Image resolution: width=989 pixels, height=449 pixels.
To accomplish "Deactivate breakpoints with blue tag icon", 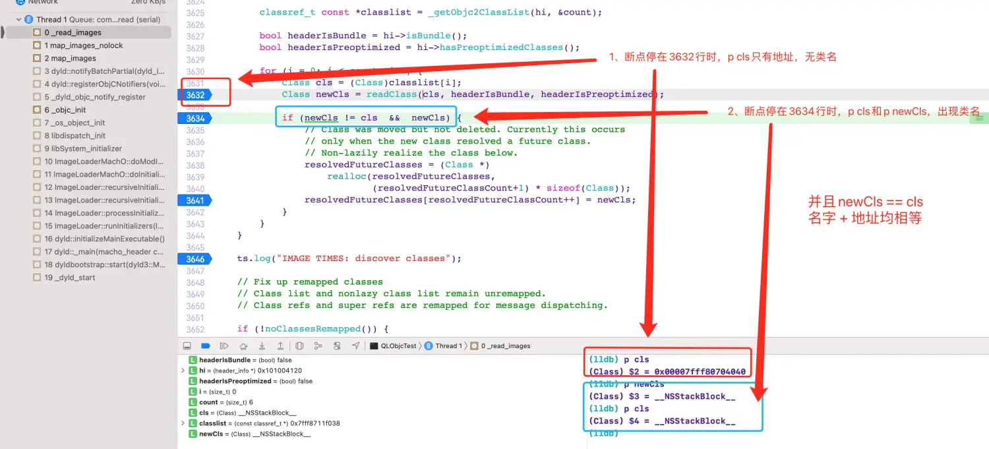I will (205, 345).
